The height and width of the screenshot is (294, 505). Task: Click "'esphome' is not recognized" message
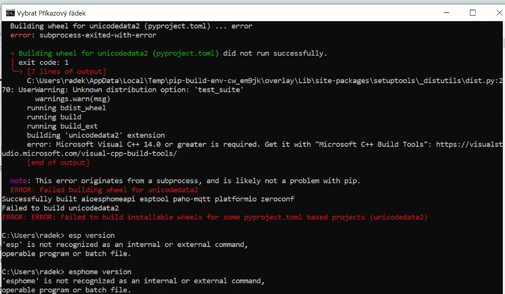pos(134,281)
